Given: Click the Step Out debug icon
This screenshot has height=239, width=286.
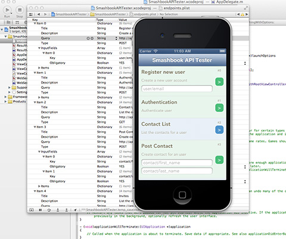Looking at the screenshot, I should pos(67,210).
